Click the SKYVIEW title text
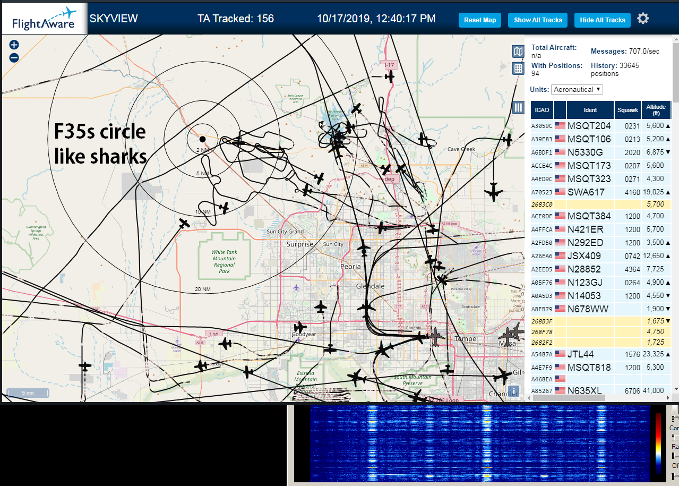This screenshot has height=486, width=679. point(114,19)
